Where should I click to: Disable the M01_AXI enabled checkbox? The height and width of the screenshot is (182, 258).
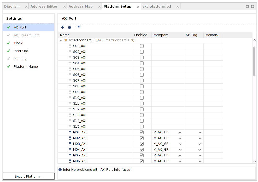pos(142,132)
